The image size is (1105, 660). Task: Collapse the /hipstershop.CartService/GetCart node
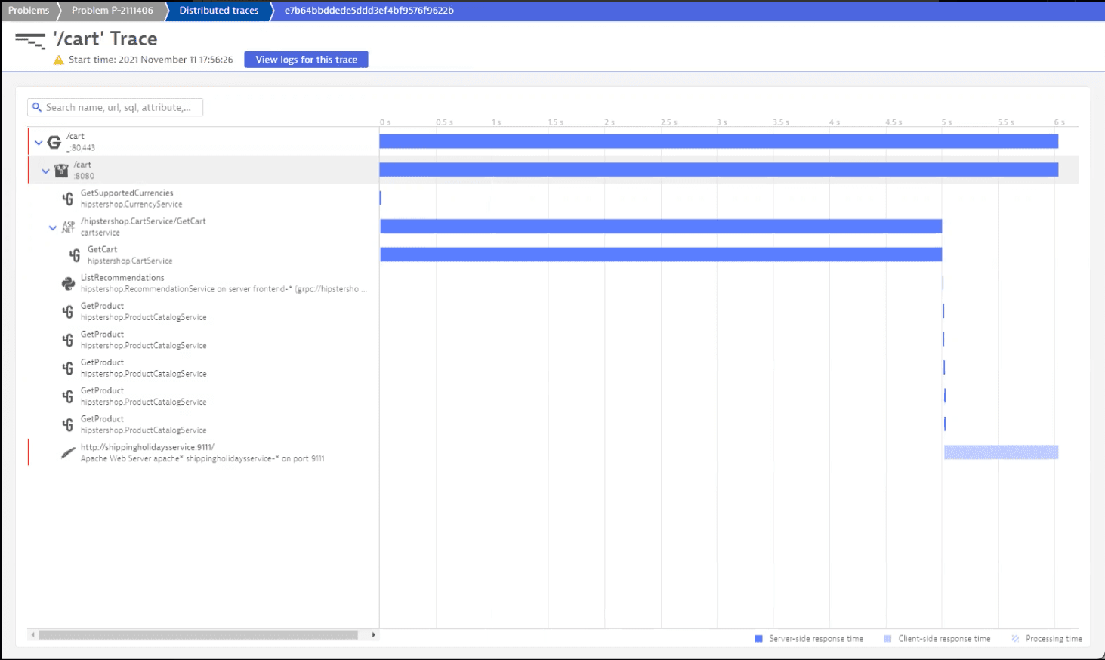(x=52, y=227)
